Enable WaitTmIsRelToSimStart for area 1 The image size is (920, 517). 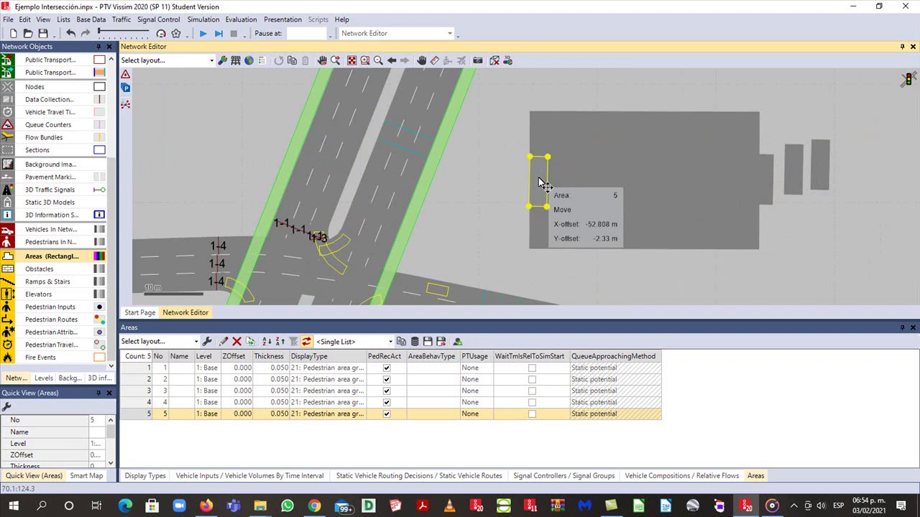[532, 368]
